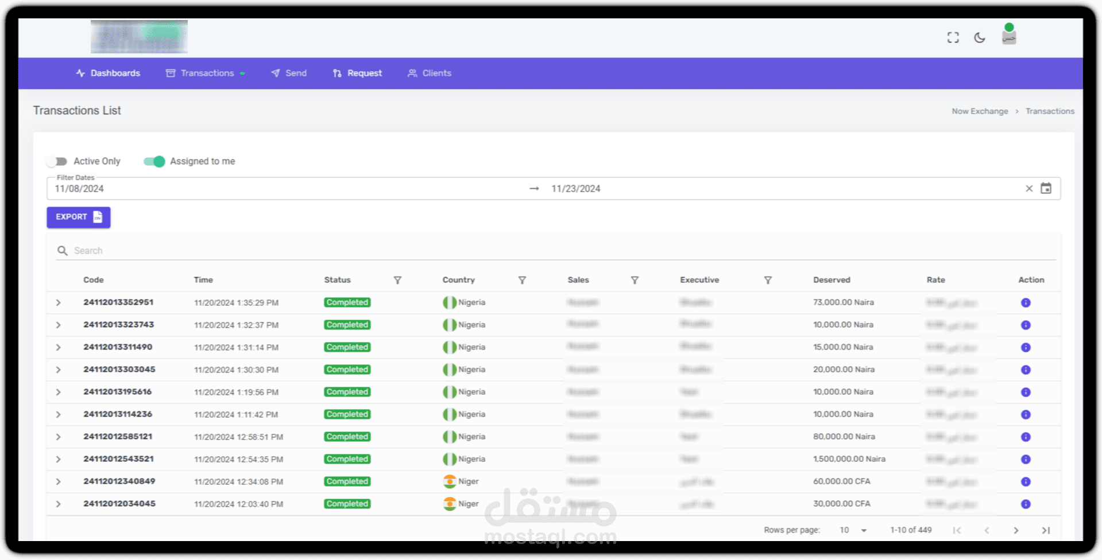Click the Code column header
This screenshot has height=560, width=1102.
click(94, 280)
